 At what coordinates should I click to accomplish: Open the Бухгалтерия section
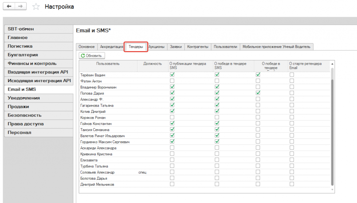[x=39, y=55]
